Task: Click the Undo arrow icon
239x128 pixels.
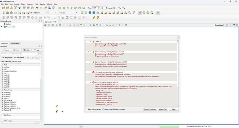Action: pos(37,8)
